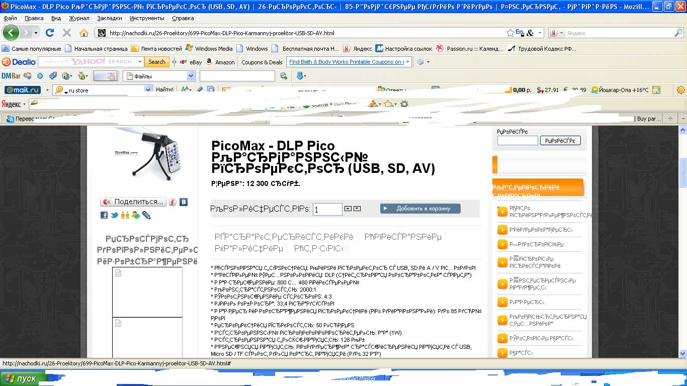Viewport: 687px width, 386px height.
Task: Open the Начальная страница bookmark
Action: [96, 49]
